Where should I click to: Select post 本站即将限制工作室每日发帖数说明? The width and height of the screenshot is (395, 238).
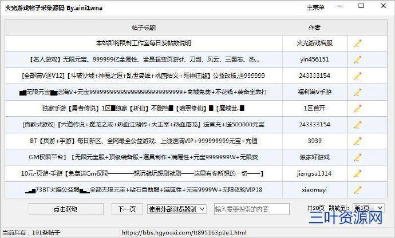click(144, 43)
